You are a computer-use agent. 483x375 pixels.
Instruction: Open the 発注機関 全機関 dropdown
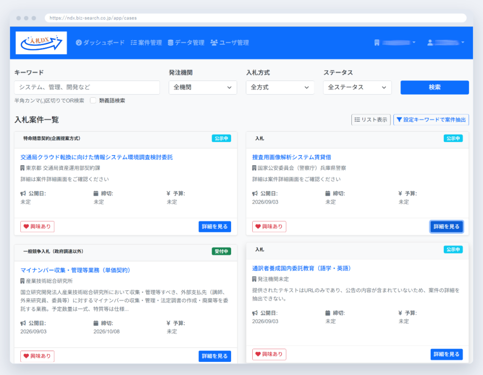click(203, 88)
